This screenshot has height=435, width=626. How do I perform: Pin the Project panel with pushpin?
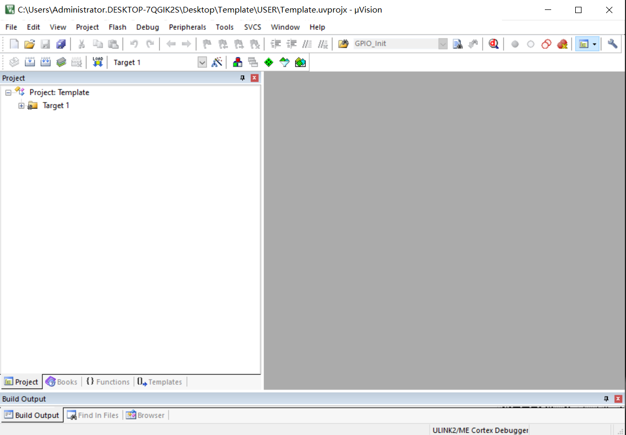(242, 78)
